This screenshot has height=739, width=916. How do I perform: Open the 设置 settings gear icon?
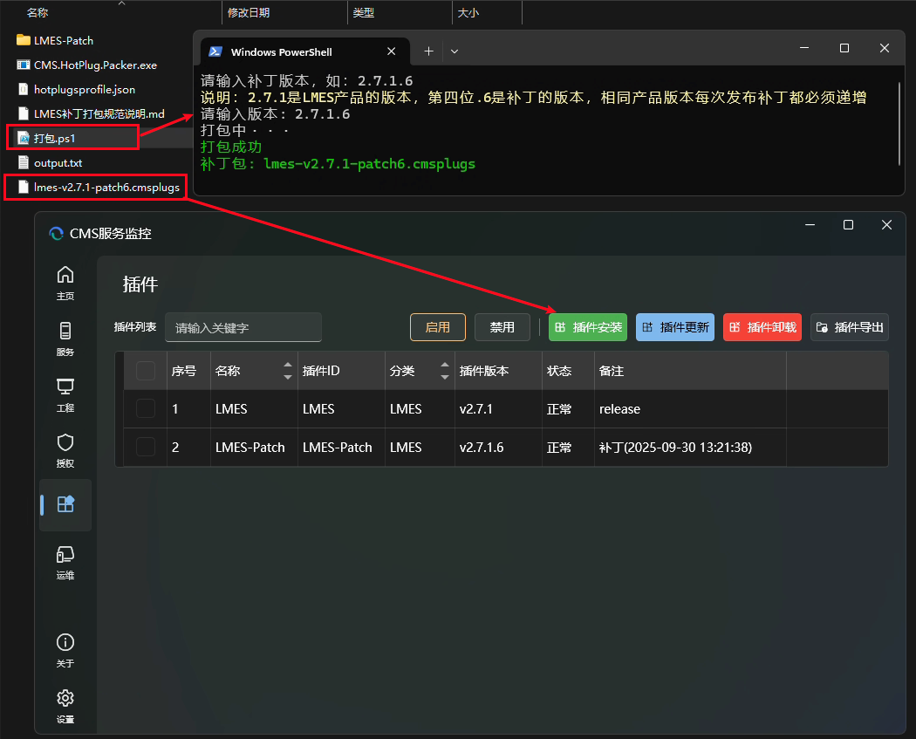[x=65, y=705]
